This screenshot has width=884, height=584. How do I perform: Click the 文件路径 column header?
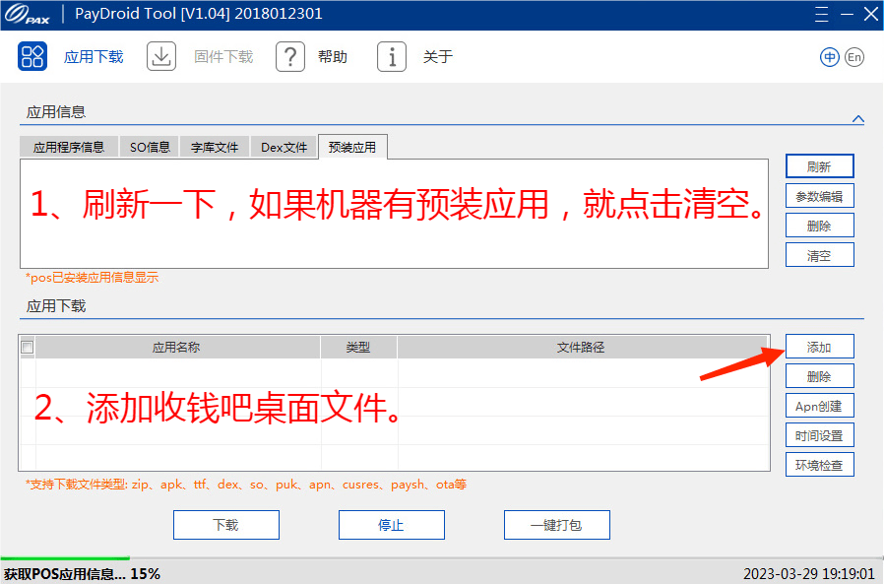(x=581, y=347)
